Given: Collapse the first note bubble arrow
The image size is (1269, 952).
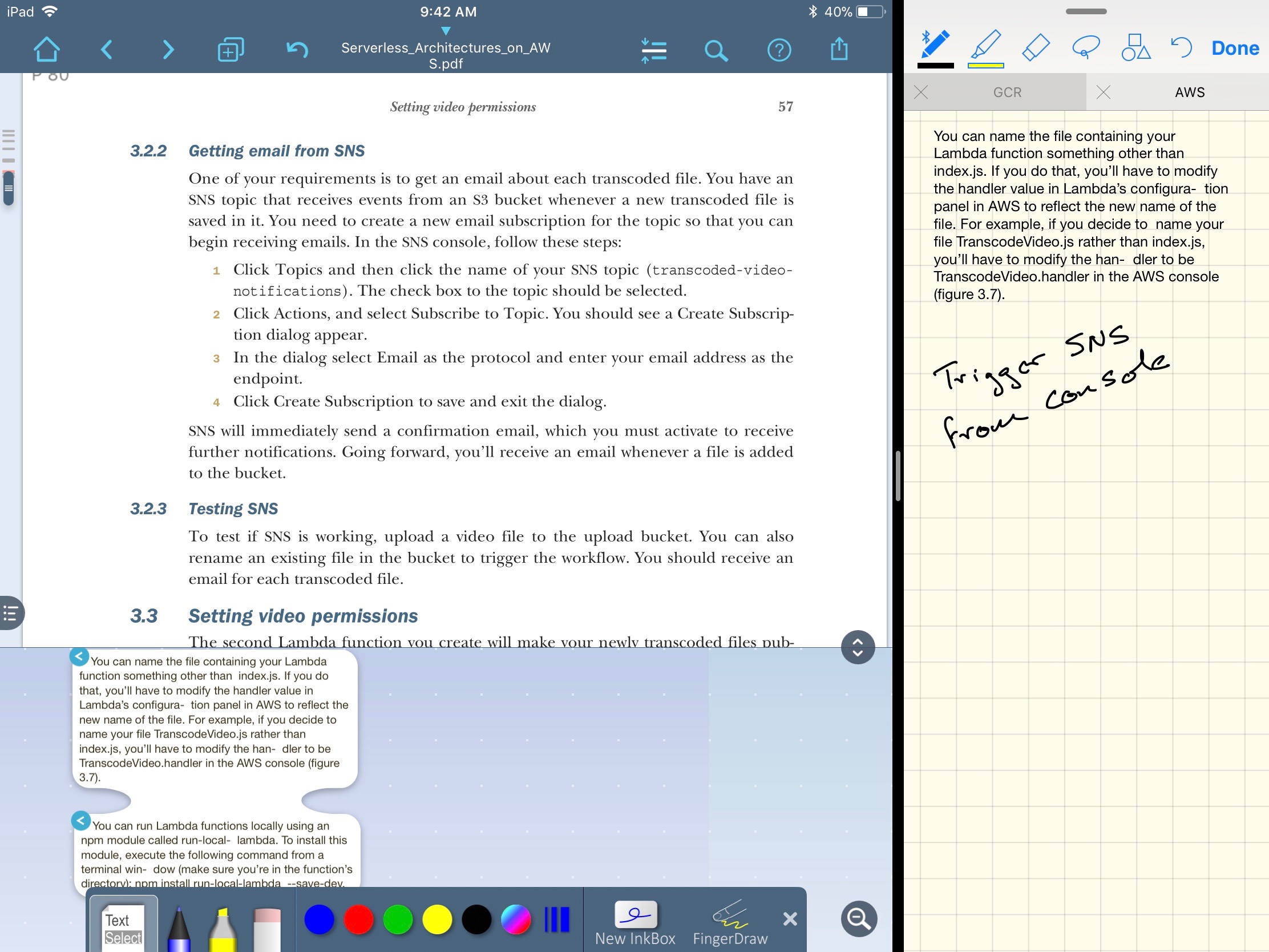Looking at the screenshot, I should tap(79, 657).
